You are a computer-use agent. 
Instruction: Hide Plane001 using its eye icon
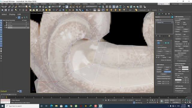coord(5,26)
